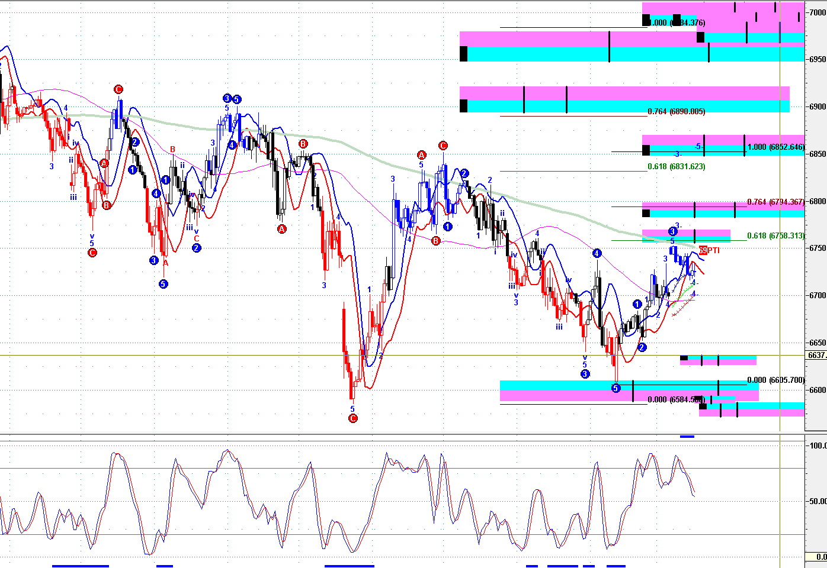Select the 0.764 (6794.367) retracement label

(x=776, y=202)
